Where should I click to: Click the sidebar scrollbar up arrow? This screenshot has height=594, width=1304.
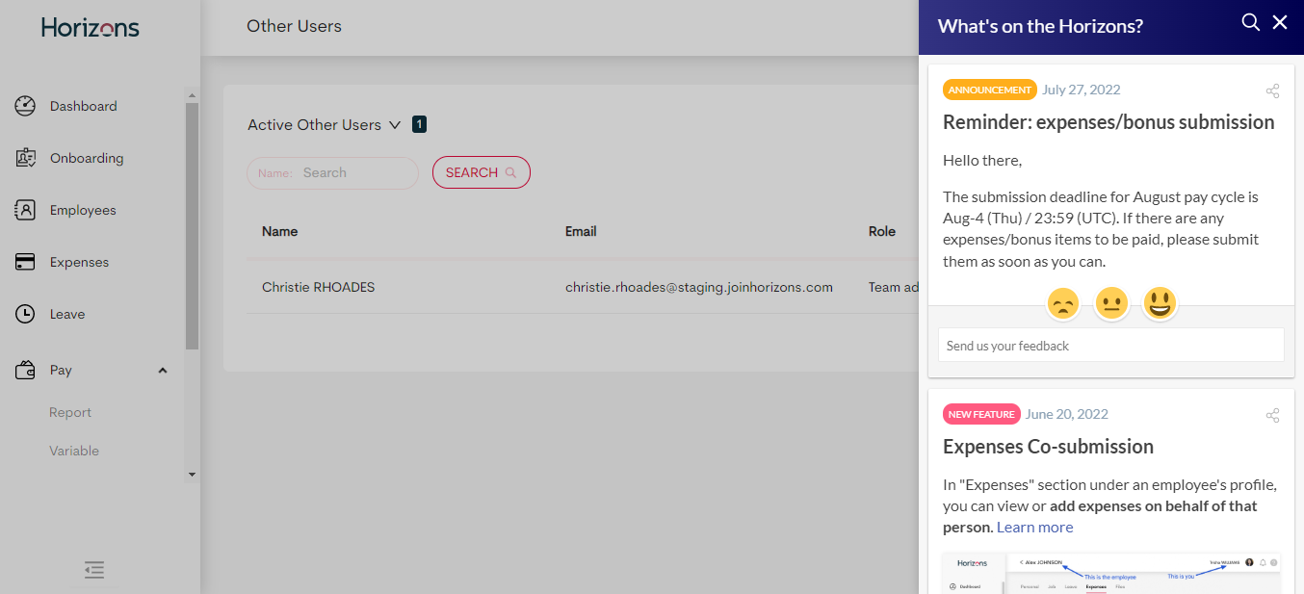[x=192, y=95]
